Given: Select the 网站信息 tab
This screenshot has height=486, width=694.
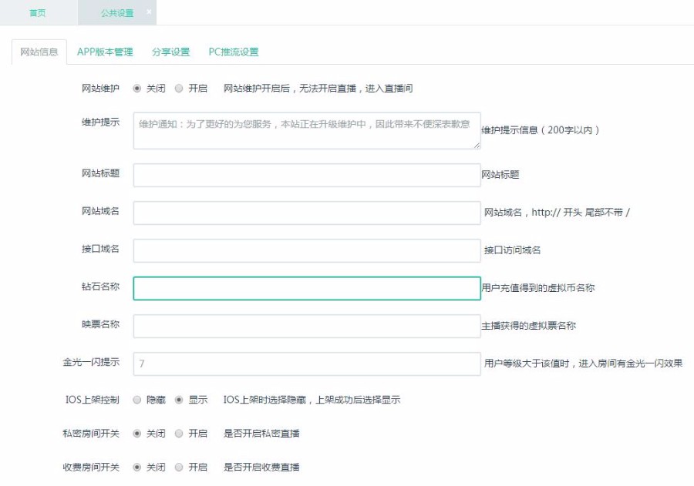Looking at the screenshot, I should point(39,52).
